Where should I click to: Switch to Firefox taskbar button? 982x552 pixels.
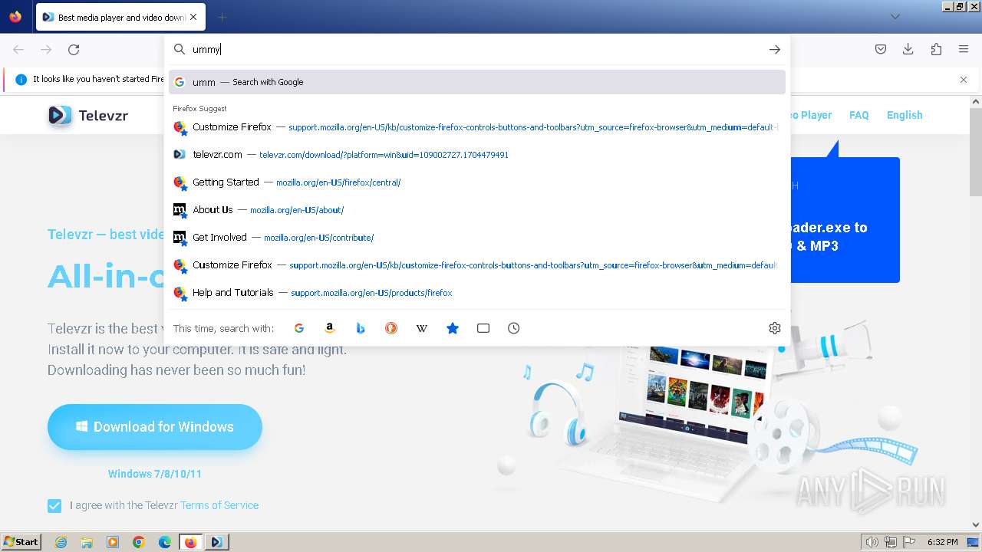click(x=191, y=542)
